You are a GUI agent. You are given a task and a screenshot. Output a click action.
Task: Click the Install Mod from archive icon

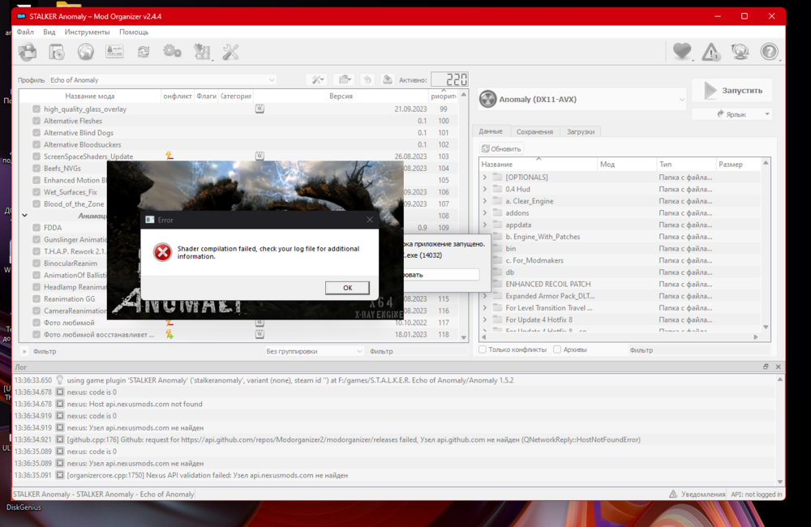pos(57,53)
